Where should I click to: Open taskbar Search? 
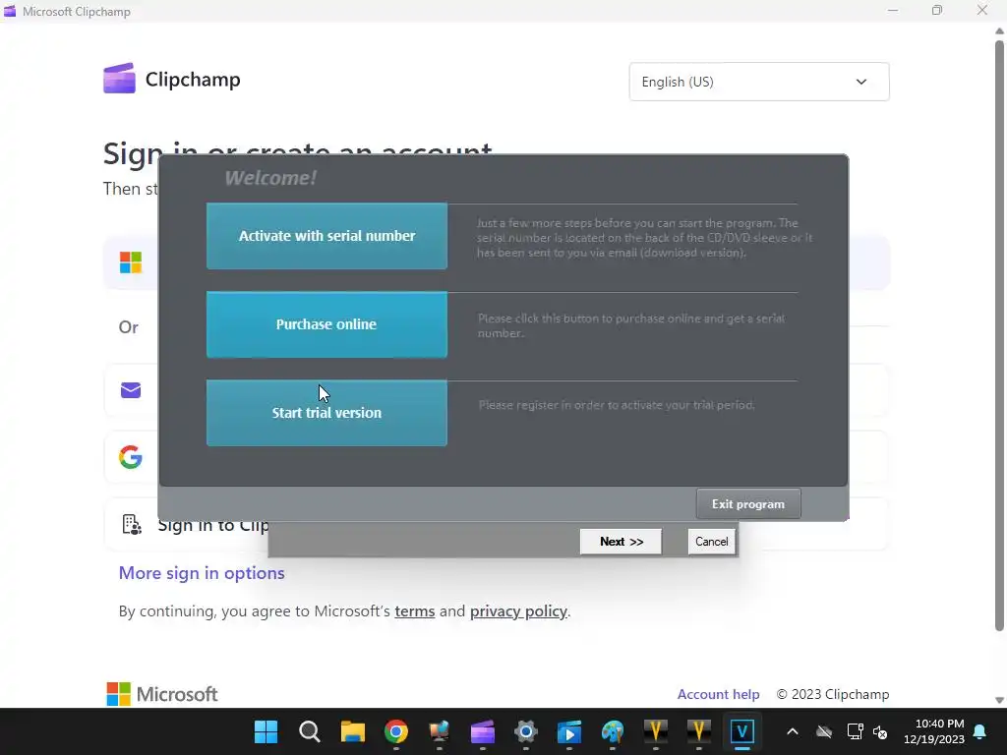pyautogui.click(x=309, y=731)
